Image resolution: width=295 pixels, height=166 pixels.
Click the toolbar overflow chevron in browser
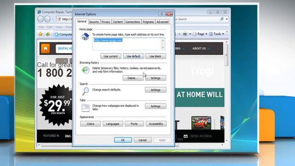(x=227, y=32)
